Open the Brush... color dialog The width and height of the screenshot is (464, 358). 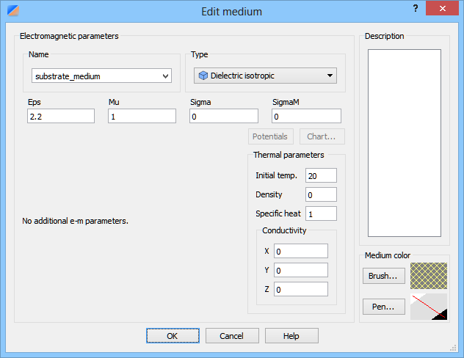click(384, 276)
